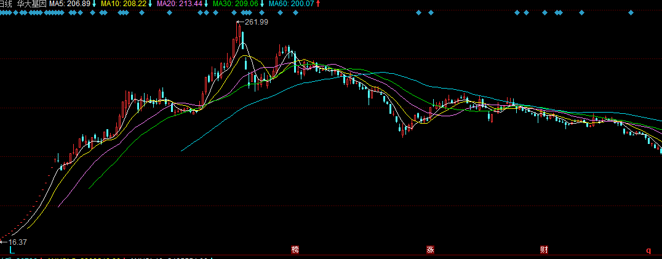Click the 261.99 peak price label

click(x=257, y=22)
